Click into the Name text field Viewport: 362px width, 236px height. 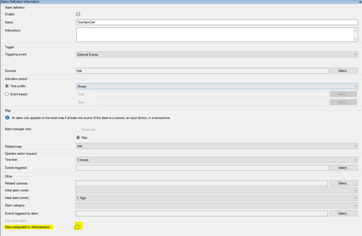217,23
